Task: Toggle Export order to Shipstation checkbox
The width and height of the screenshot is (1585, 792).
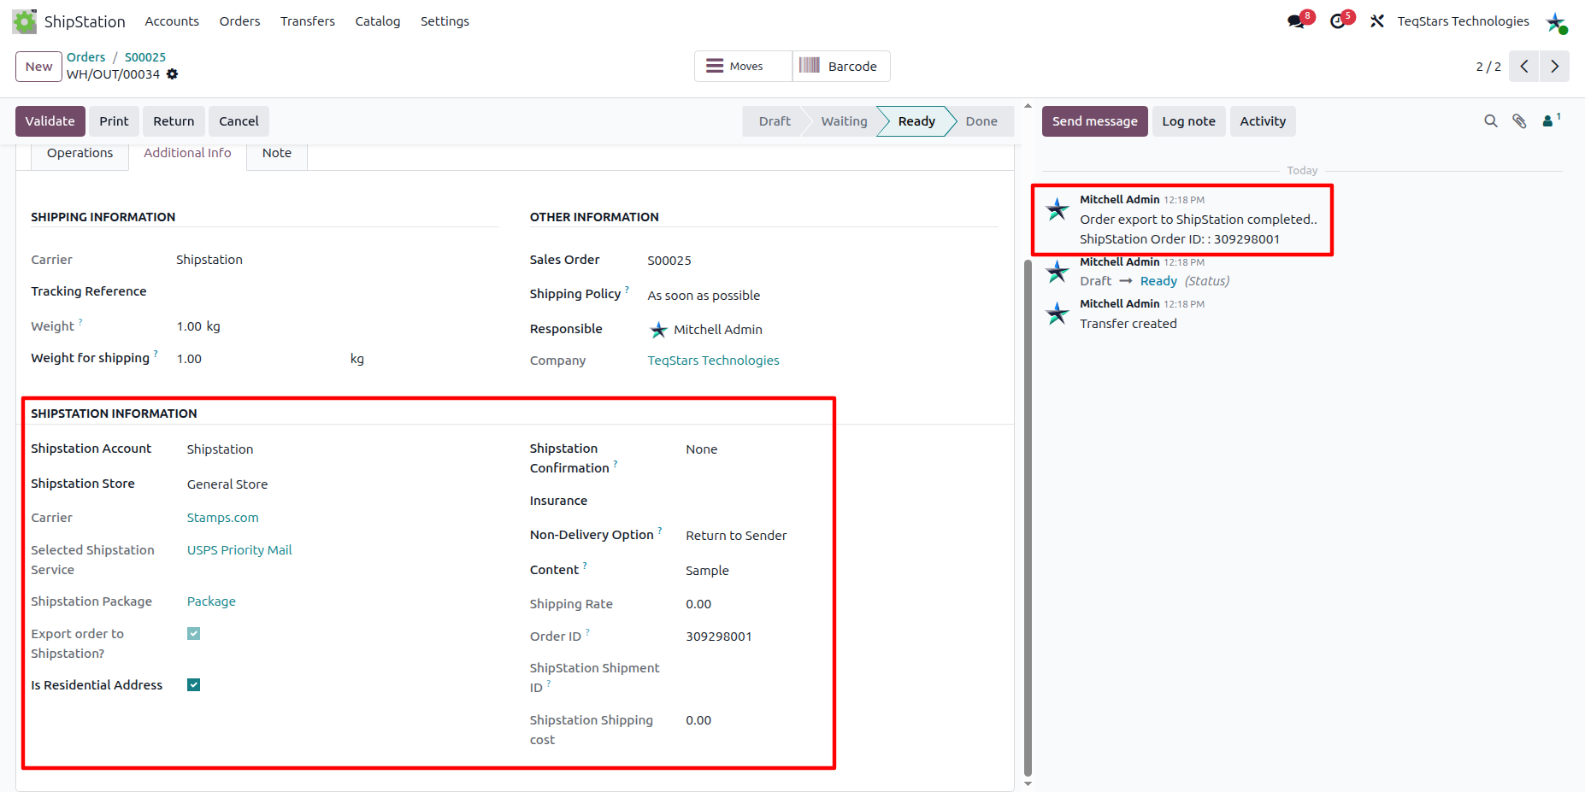Action: pos(194,634)
